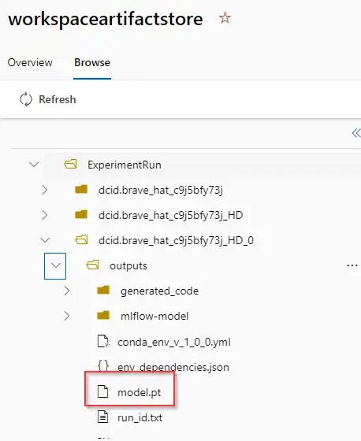
Task: Select the run_id.txt file name
Action: 140,418
